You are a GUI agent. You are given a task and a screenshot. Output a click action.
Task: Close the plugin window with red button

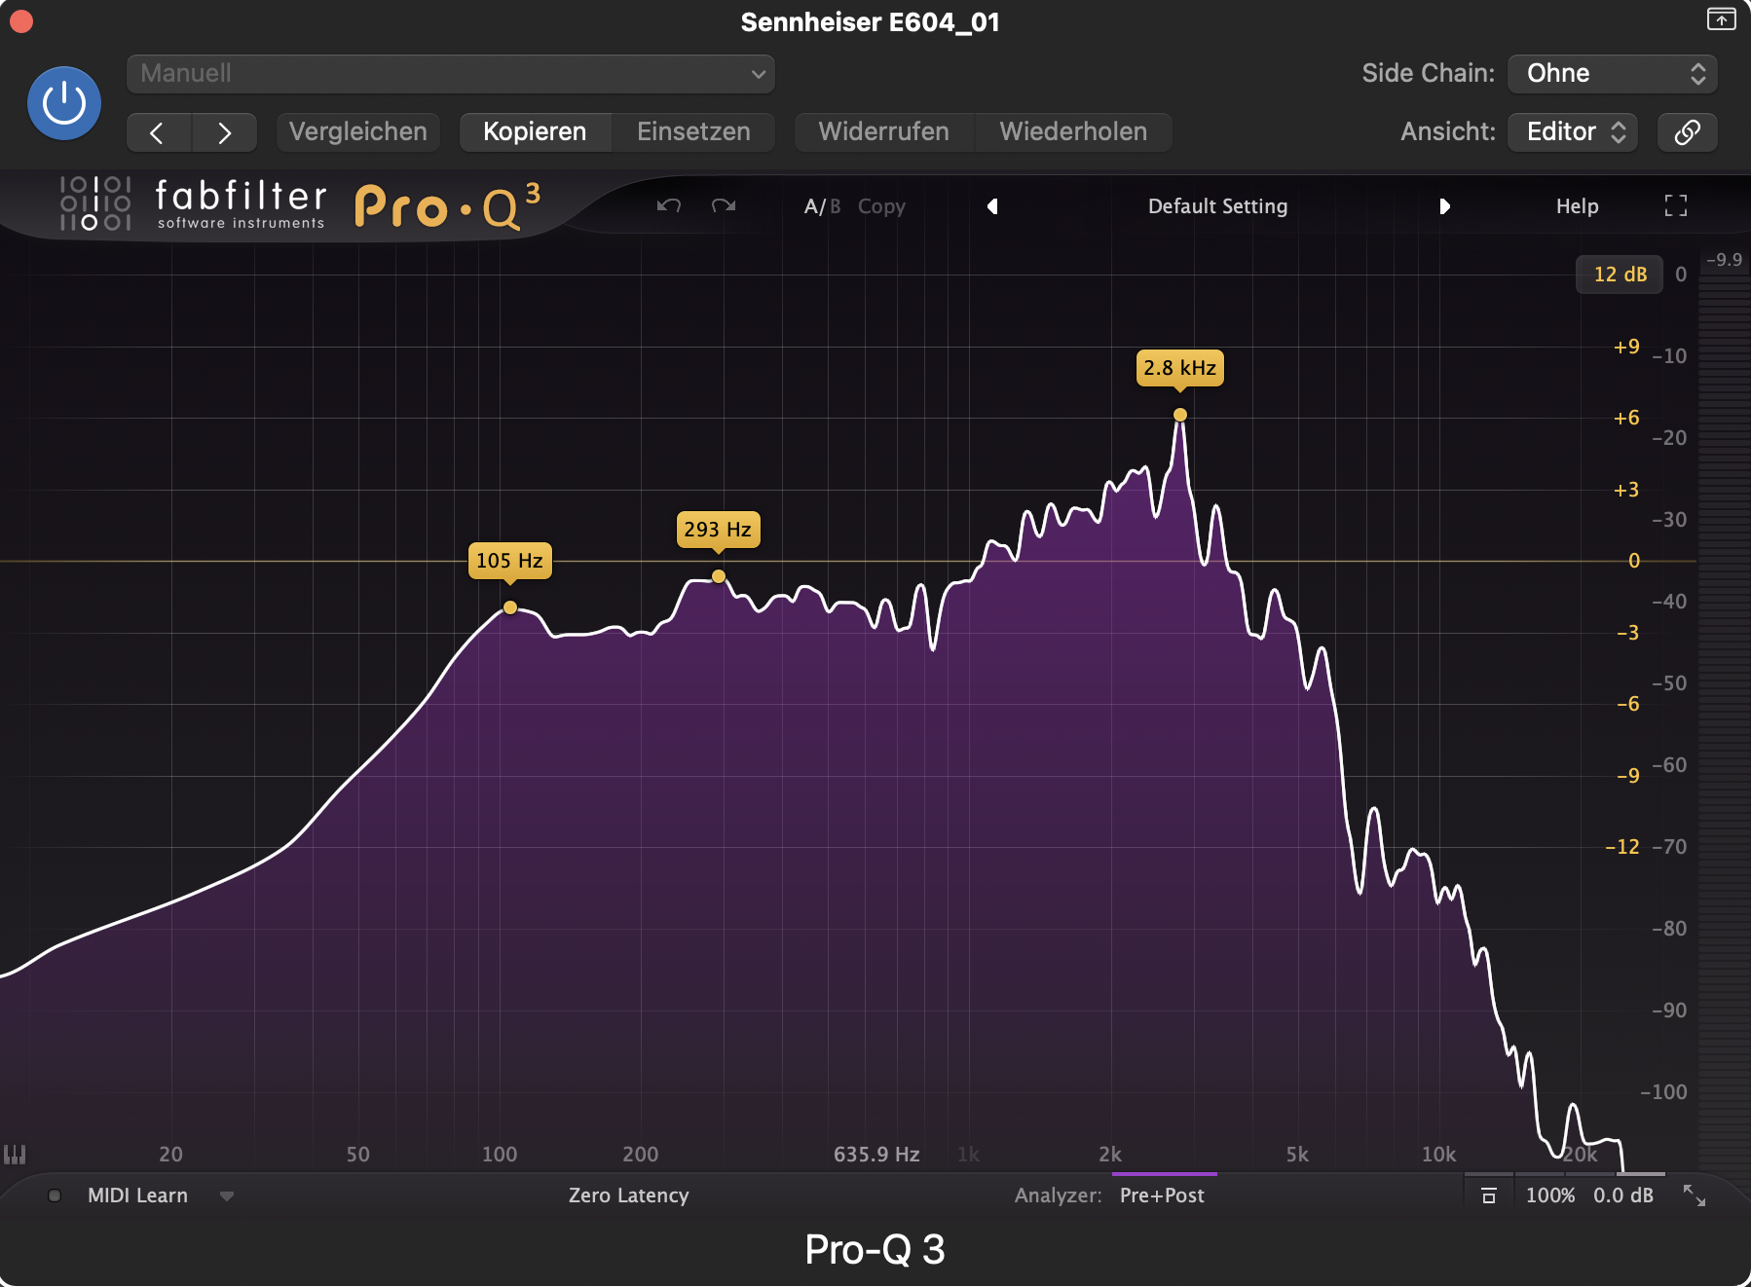tap(21, 21)
